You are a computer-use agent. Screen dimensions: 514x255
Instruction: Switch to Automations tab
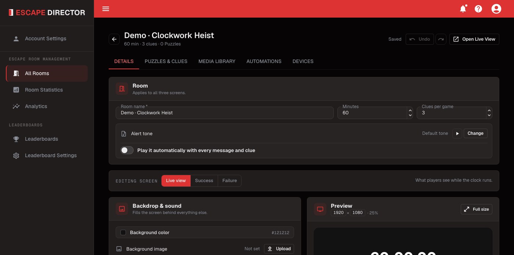[x=264, y=61]
